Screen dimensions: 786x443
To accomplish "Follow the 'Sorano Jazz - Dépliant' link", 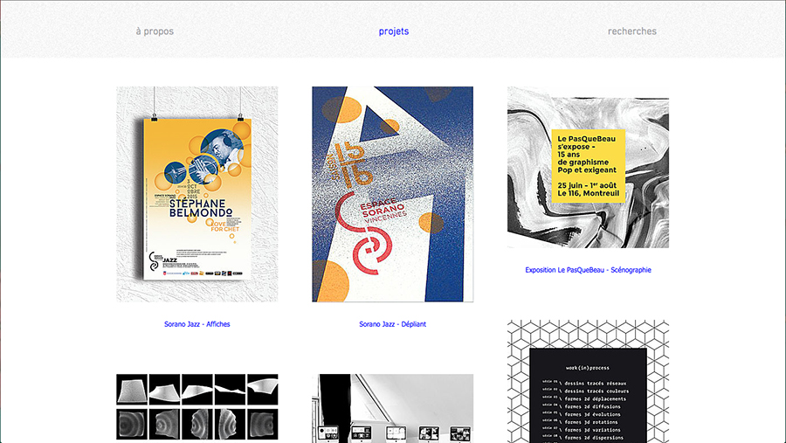I will click(x=392, y=324).
